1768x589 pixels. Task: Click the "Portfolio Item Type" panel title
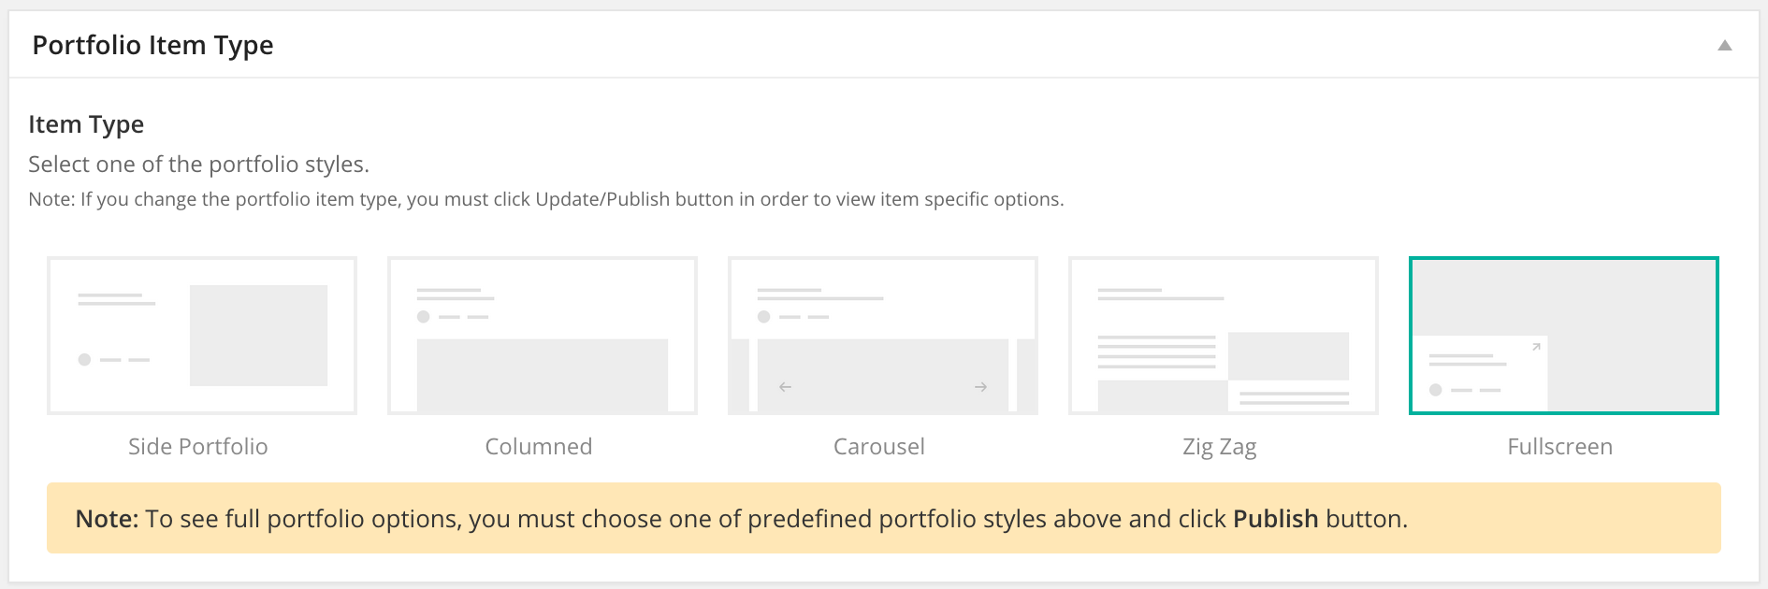point(153,46)
